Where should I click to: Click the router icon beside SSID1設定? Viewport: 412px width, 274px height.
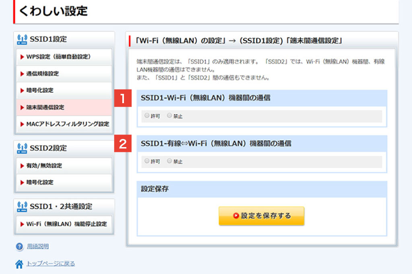[22, 39]
